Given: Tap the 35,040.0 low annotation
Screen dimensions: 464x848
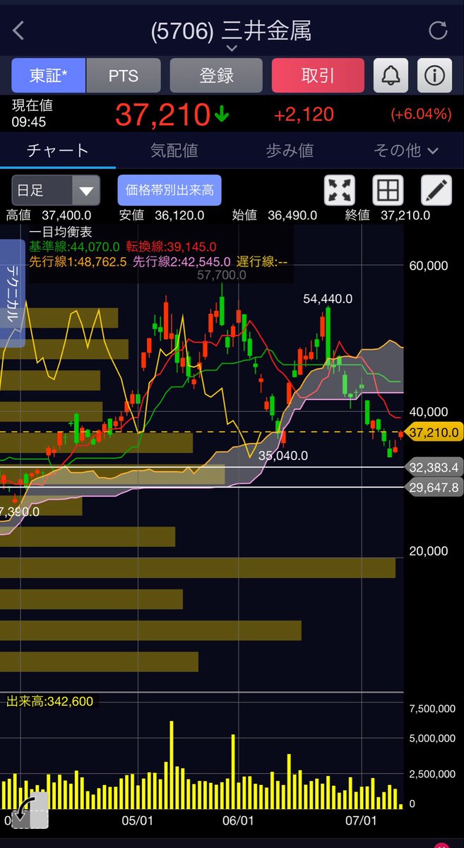Looking at the screenshot, I should pyautogui.click(x=283, y=456).
